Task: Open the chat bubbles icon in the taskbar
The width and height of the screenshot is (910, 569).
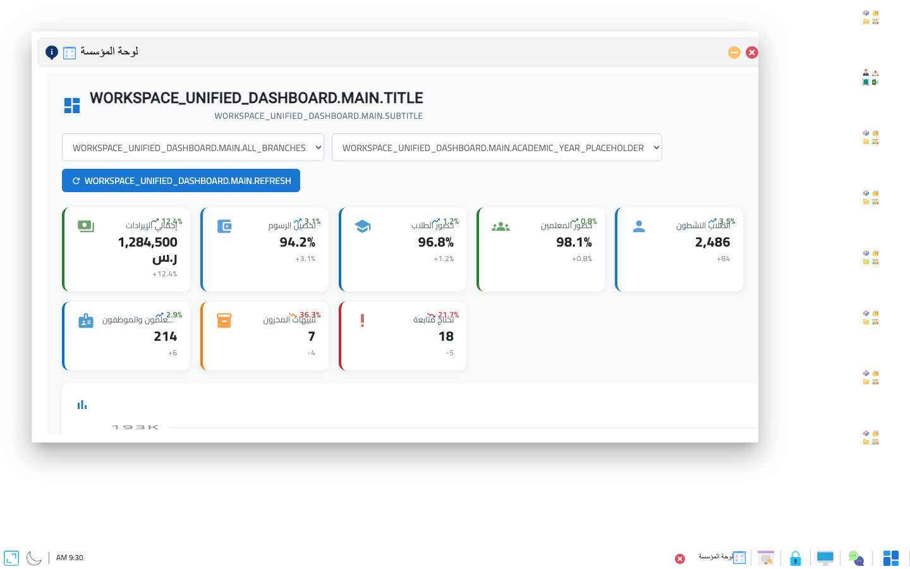Action: (x=856, y=558)
